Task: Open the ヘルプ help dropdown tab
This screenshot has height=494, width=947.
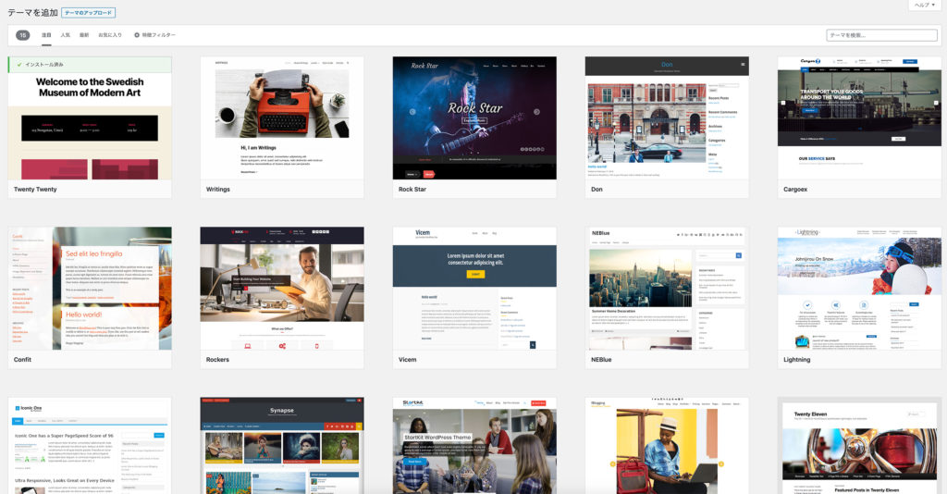Action: pyautogui.click(x=925, y=5)
